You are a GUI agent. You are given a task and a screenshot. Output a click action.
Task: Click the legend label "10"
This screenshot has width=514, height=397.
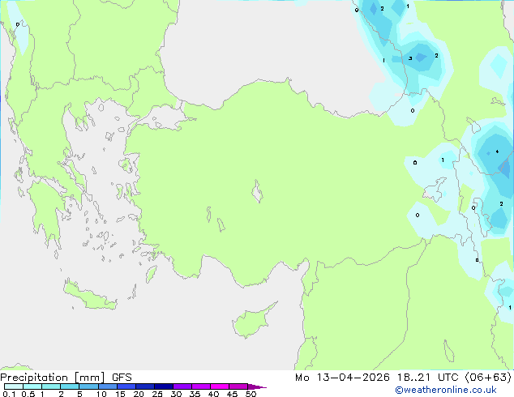pyautogui.click(x=101, y=394)
